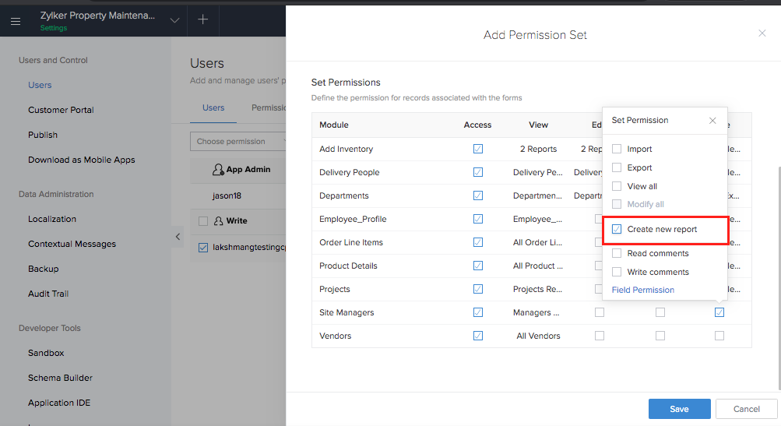The height and width of the screenshot is (426, 781).
Task: Expand the Zylker Property Maintenance app dropdown
Action: pyautogui.click(x=174, y=20)
